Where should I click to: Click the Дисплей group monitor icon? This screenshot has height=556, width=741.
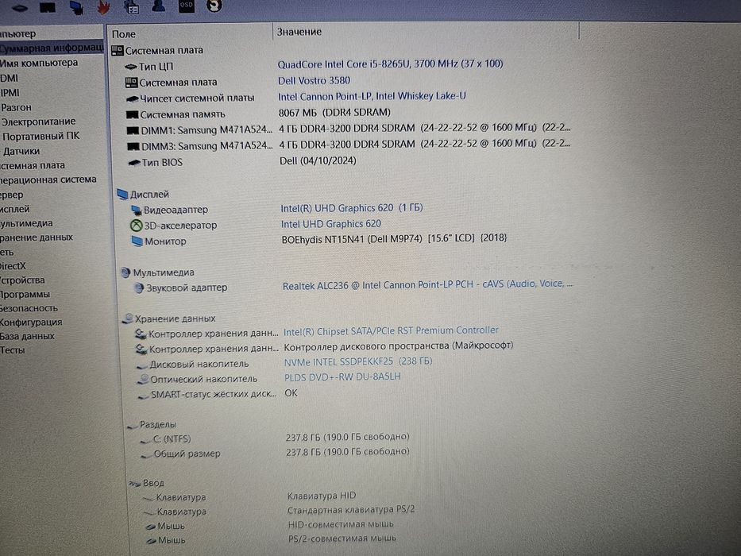[x=122, y=194]
